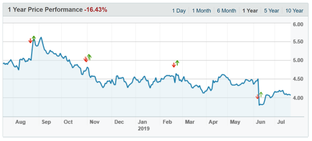Switch chart to 5 Year view
This screenshot has width=312, height=141.
[271, 11]
